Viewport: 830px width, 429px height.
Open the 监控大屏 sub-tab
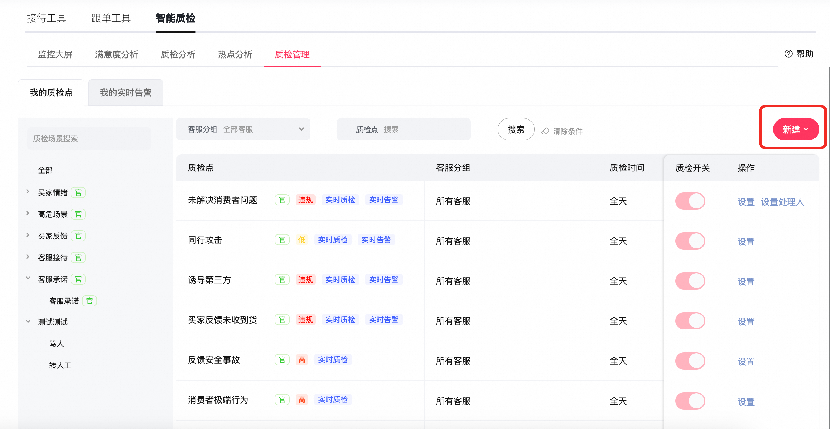(55, 54)
